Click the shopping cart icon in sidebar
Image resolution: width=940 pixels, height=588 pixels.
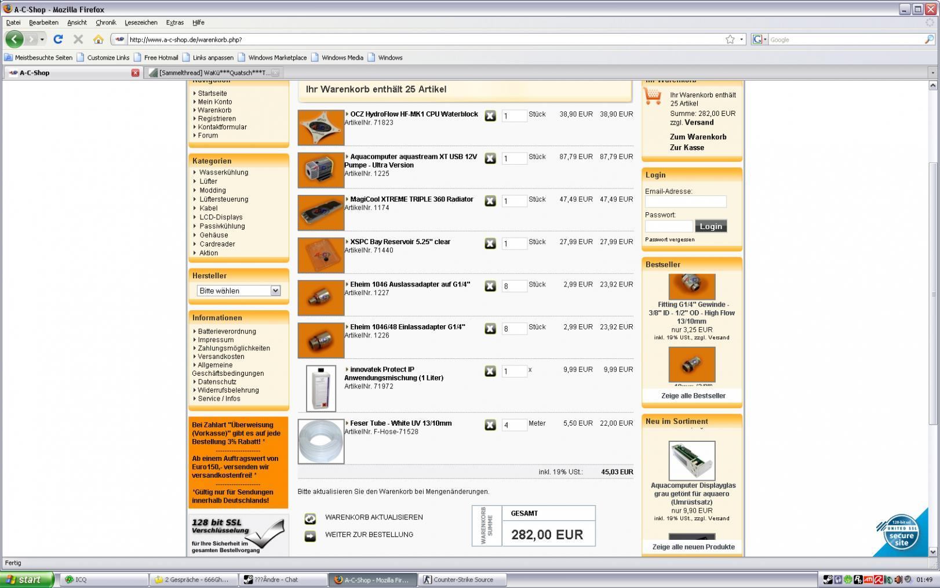[x=653, y=96]
